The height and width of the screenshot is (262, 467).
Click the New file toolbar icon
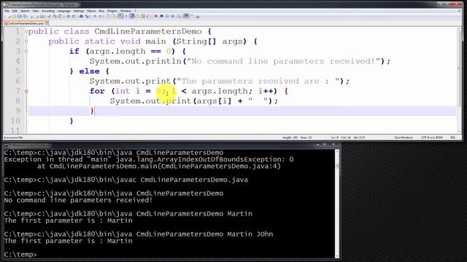pyautogui.click(x=9, y=16)
